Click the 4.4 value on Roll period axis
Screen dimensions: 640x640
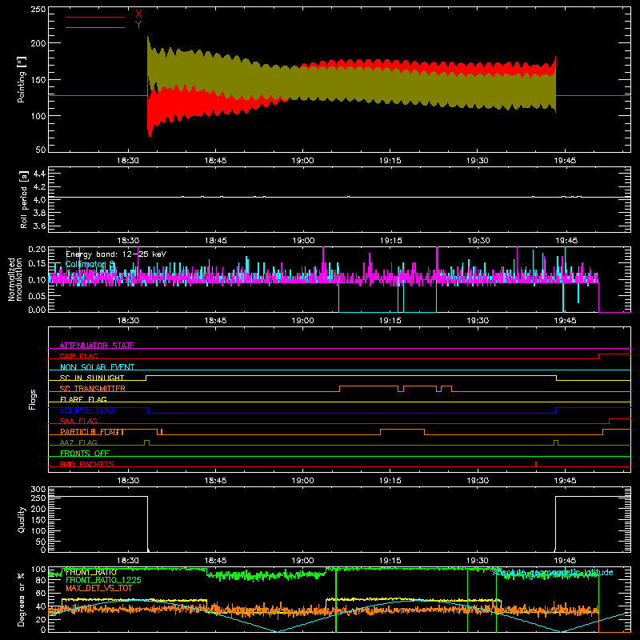39,174
